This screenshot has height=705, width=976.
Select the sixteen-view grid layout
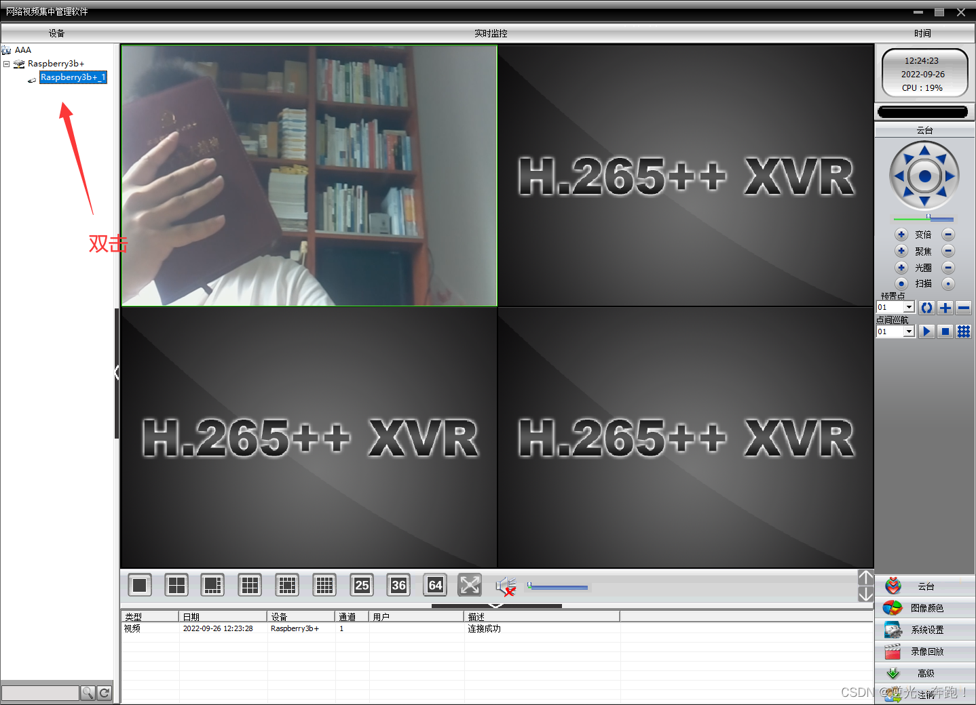pos(324,585)
